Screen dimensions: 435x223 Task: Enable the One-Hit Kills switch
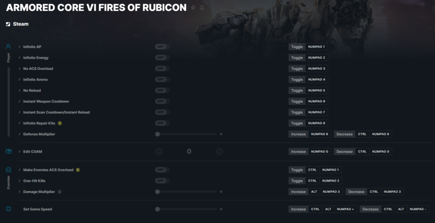[x=162, y=181]
